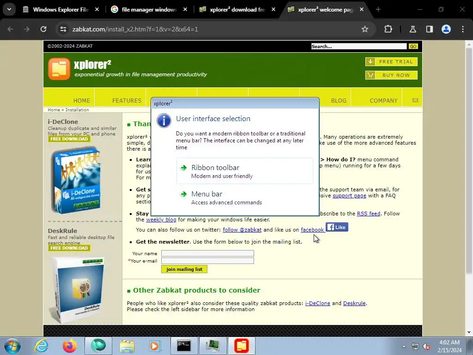
Task: Open the HOME navigation item
Action: pos(81,100)
